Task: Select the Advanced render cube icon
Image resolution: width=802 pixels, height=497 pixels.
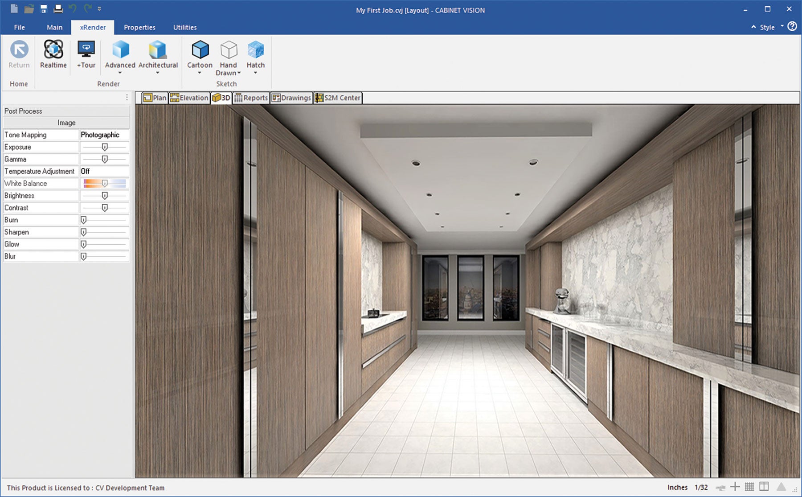Action: coord(120,50)
